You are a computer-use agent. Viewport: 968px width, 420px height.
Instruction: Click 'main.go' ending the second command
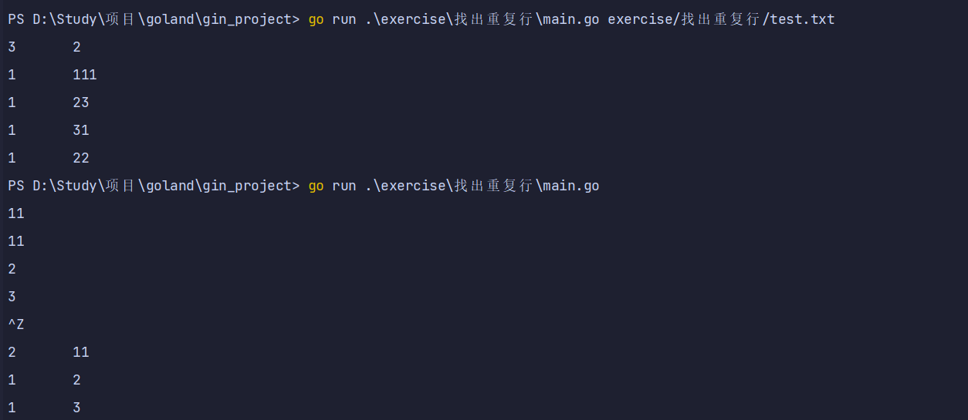point(570,186)
